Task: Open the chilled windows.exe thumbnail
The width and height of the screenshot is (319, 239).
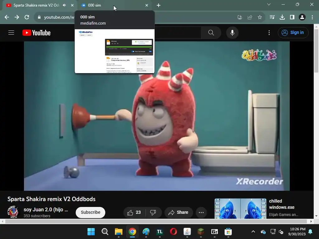Action: [240, 209]
